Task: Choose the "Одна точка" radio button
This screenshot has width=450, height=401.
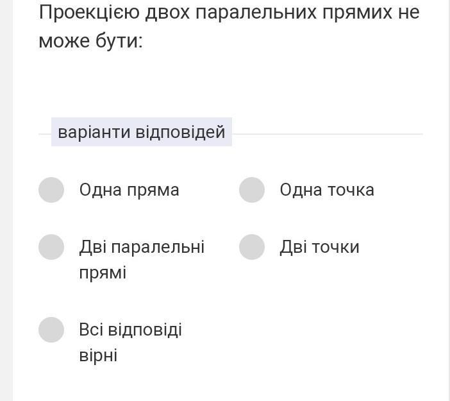Action: (x=252, y=190)
